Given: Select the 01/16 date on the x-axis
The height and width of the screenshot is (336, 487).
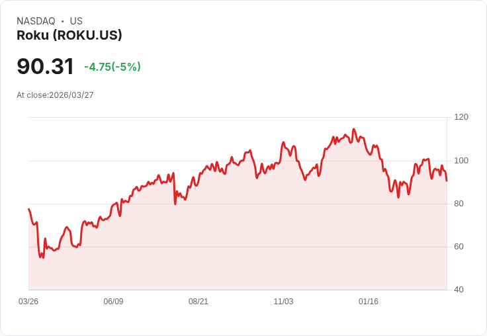Looking at the screenshot, I should click(x=369, y=302).
